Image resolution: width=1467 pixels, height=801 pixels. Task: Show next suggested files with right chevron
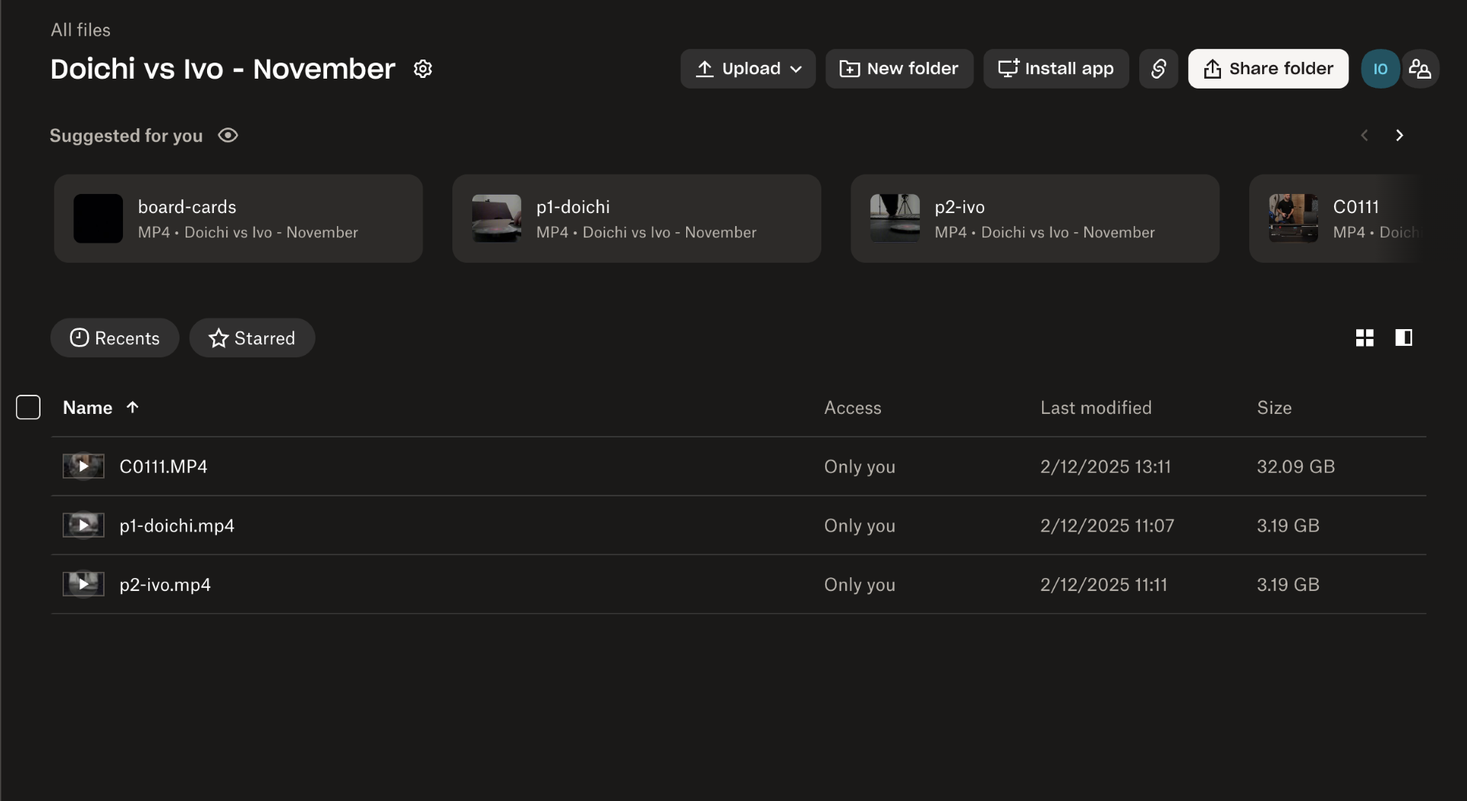(x=1399, y=135)
